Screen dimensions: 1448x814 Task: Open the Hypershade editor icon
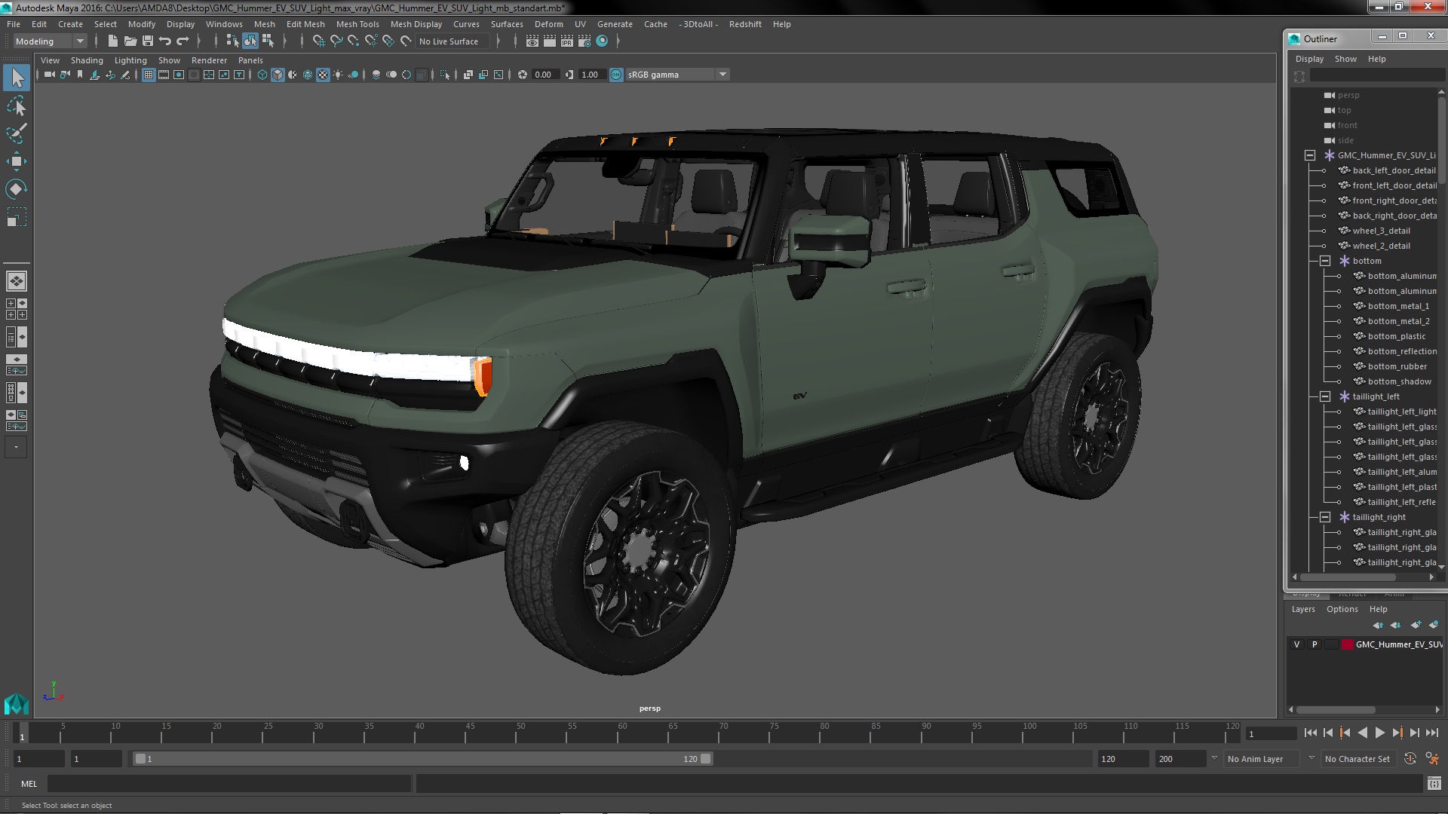(602, 41)
